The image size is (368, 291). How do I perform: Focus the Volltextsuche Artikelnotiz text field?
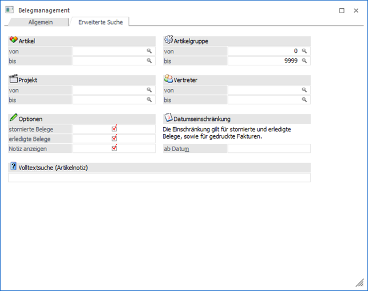click(x=159, y=178)
